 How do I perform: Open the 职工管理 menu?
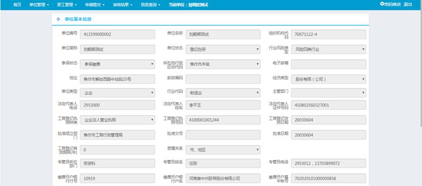click(67, 5)
